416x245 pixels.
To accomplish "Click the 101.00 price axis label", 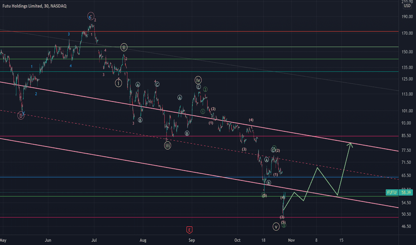I will tap(407, 111).
